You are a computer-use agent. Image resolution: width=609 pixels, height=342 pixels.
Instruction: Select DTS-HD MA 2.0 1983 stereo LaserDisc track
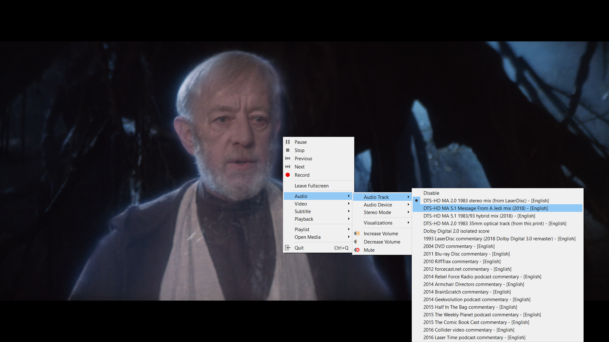coord(497,200)
